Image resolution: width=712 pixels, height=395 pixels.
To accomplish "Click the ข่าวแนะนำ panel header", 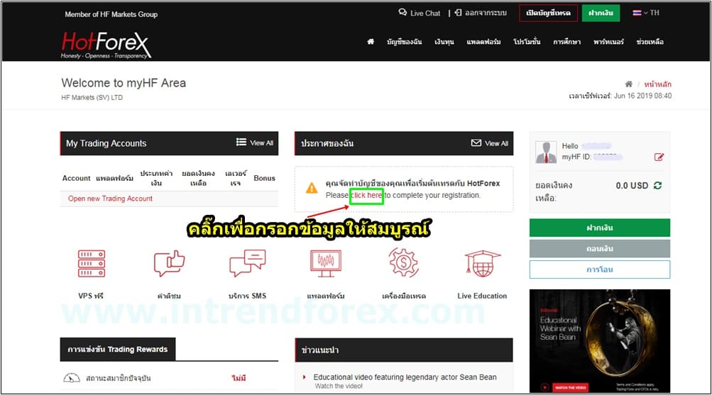I will pyautogui.click(x=404, y=350).
